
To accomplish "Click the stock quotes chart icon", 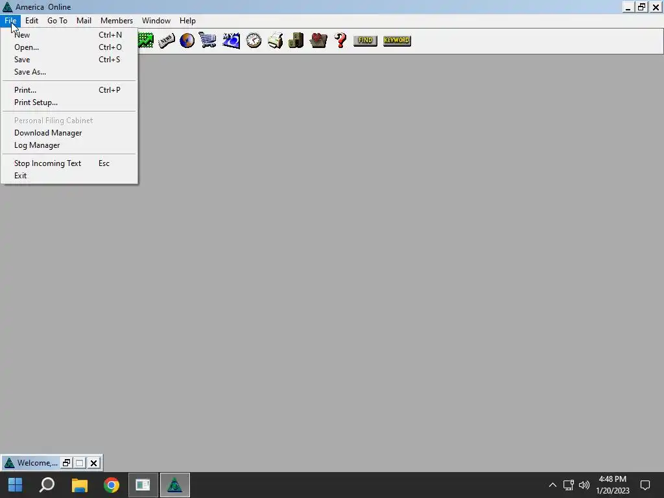I will click(x=146, y=40).
